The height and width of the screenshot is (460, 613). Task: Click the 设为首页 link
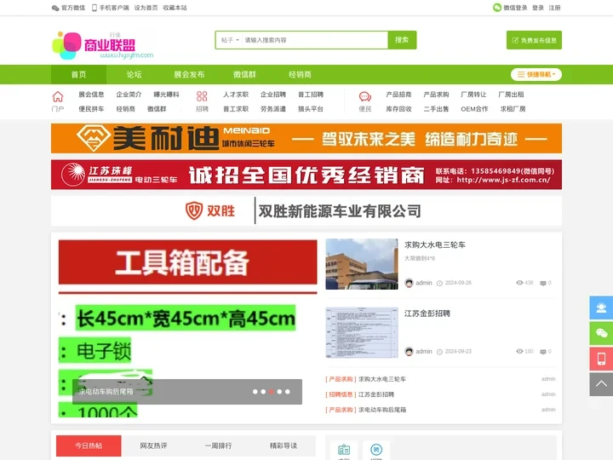146,8
